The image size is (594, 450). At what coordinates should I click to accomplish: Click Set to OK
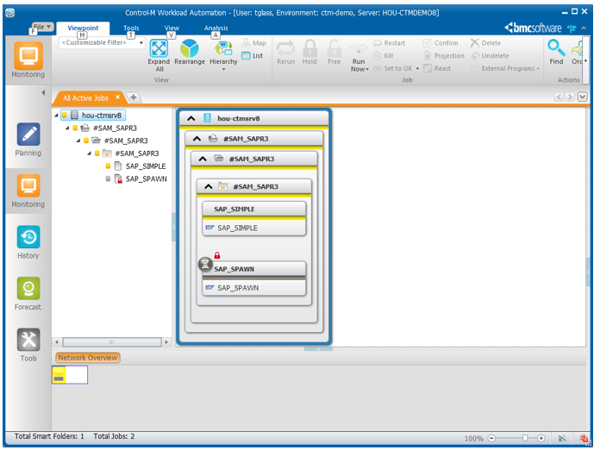pyautogui.click(x=393, y=69)
